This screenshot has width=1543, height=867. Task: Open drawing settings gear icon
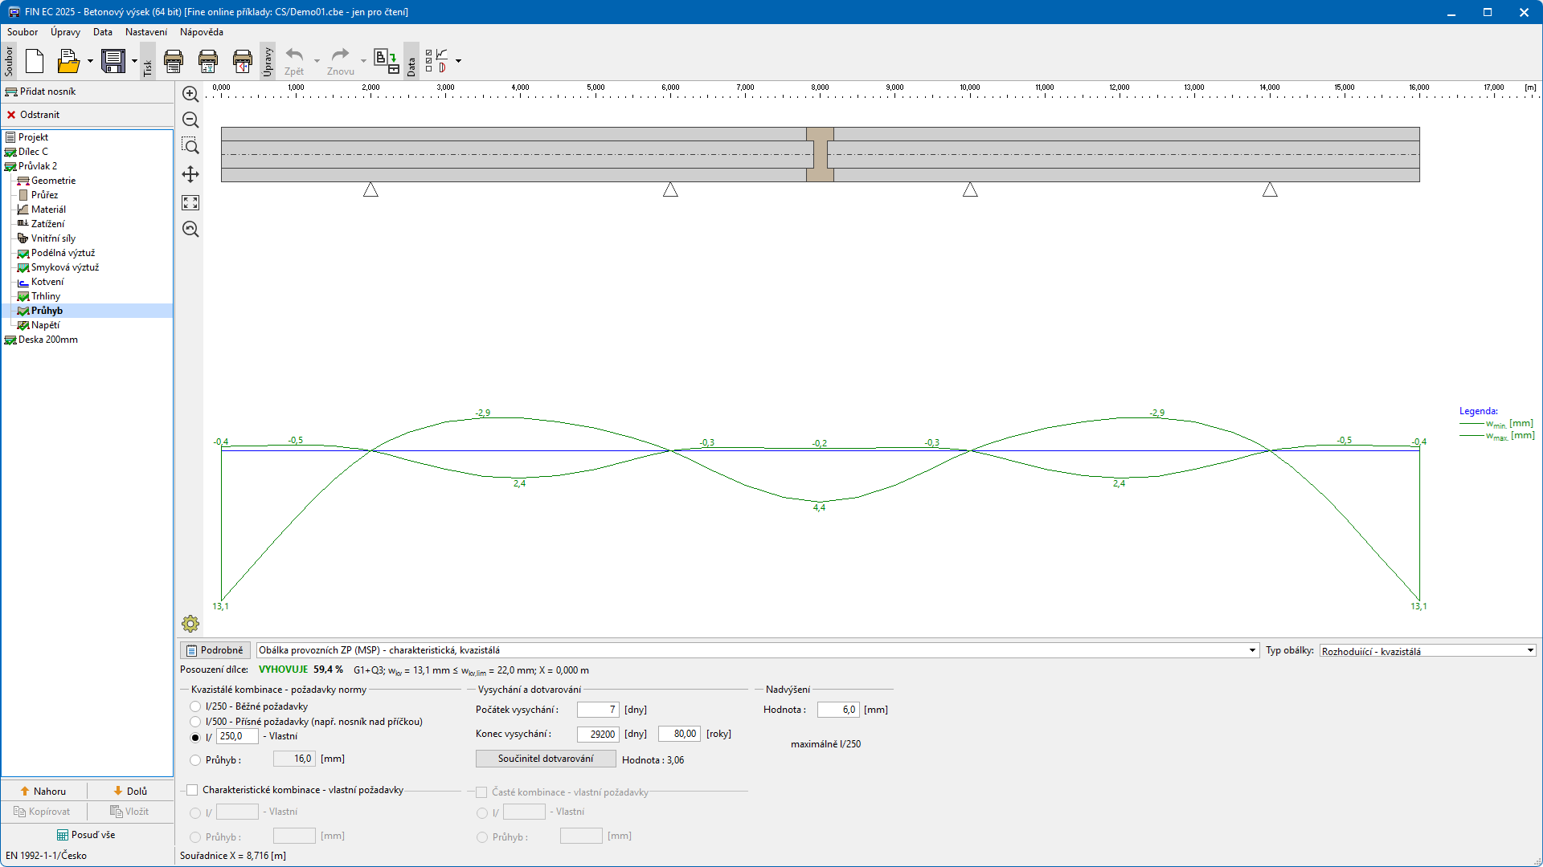click(190, 624)
